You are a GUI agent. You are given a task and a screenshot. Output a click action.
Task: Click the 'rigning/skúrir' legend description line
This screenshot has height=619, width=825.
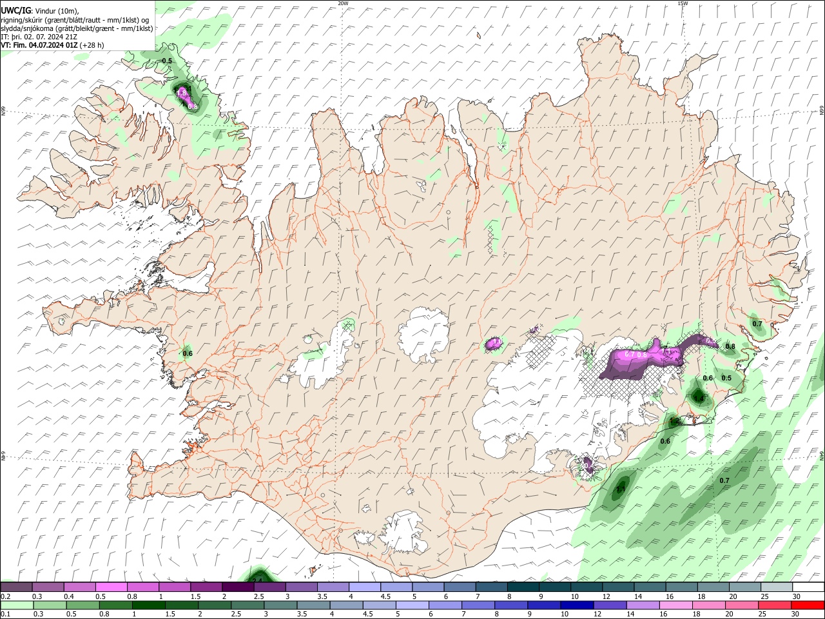[75, 19]
